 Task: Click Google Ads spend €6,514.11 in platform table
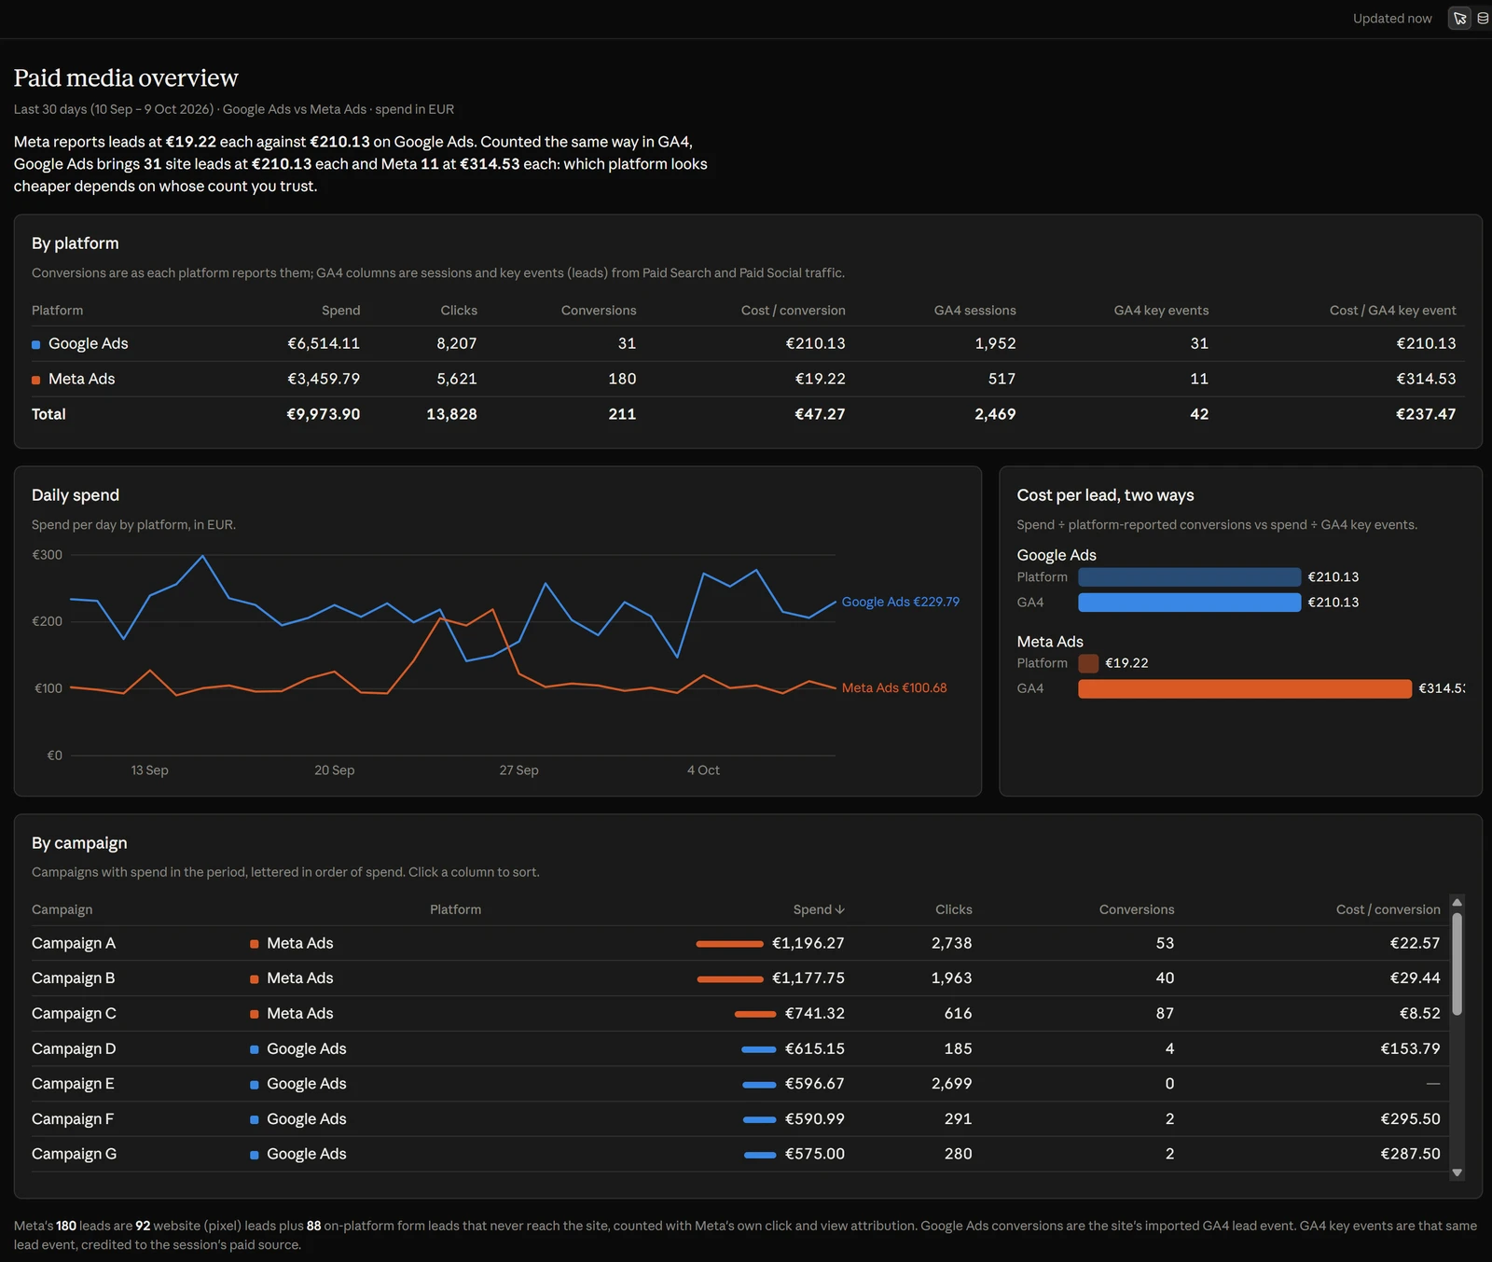(x=324, y=343)
